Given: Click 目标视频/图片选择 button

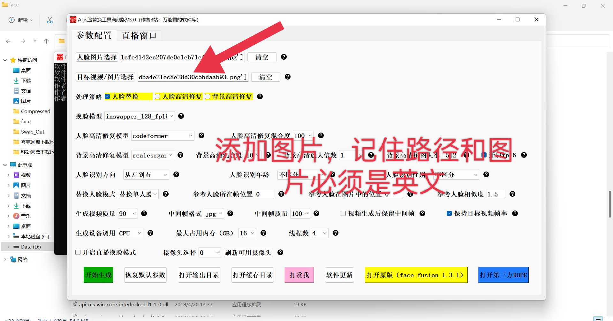Looking at the screenshot, I should point(105,77).
